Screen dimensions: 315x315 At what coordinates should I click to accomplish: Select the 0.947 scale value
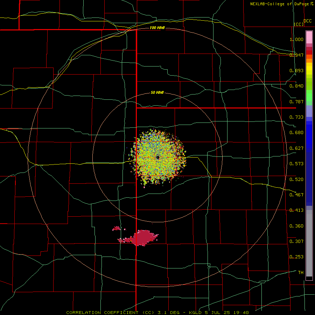pyautogui.click(x=296, y=55)
